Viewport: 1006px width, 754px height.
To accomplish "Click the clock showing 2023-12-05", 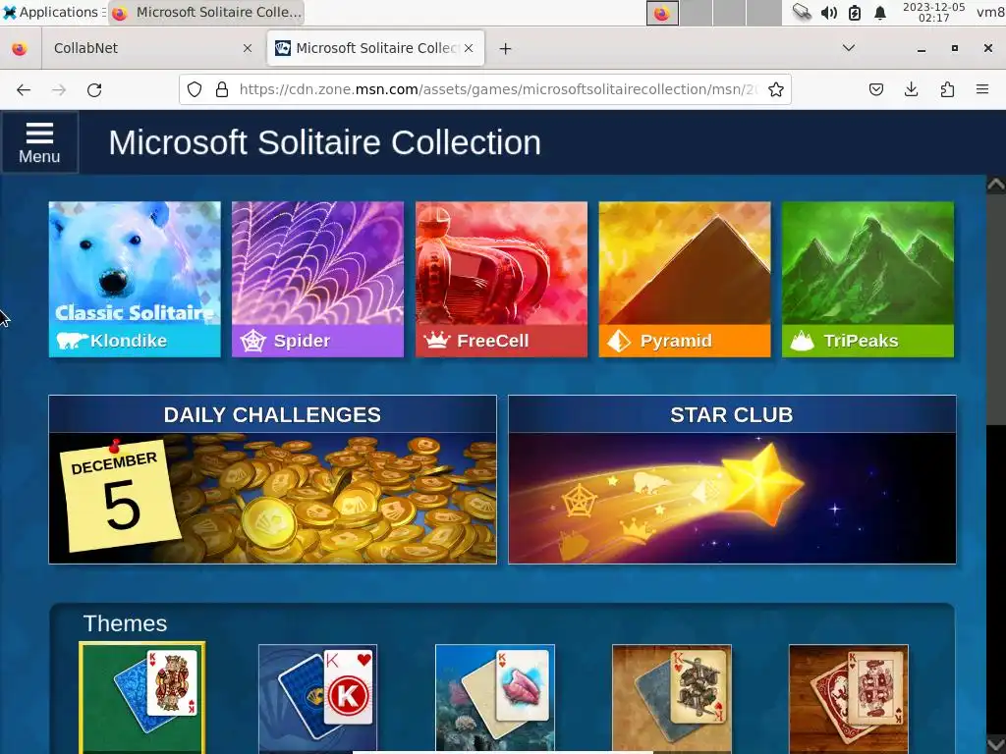I will [x=934, y=12].
